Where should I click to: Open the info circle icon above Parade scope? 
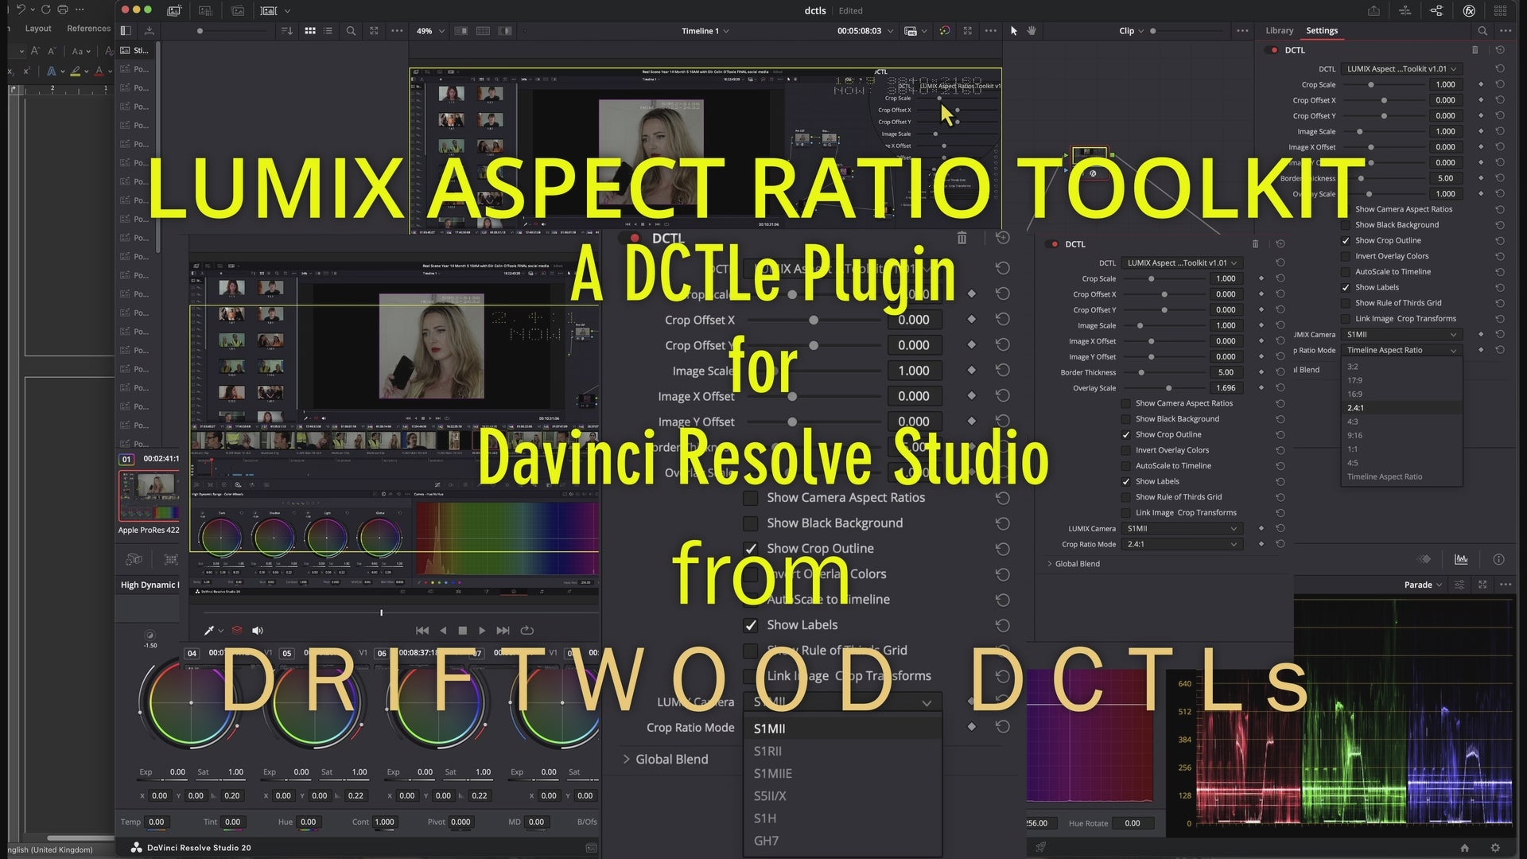pyautogui.click(x=1498, y=559)
